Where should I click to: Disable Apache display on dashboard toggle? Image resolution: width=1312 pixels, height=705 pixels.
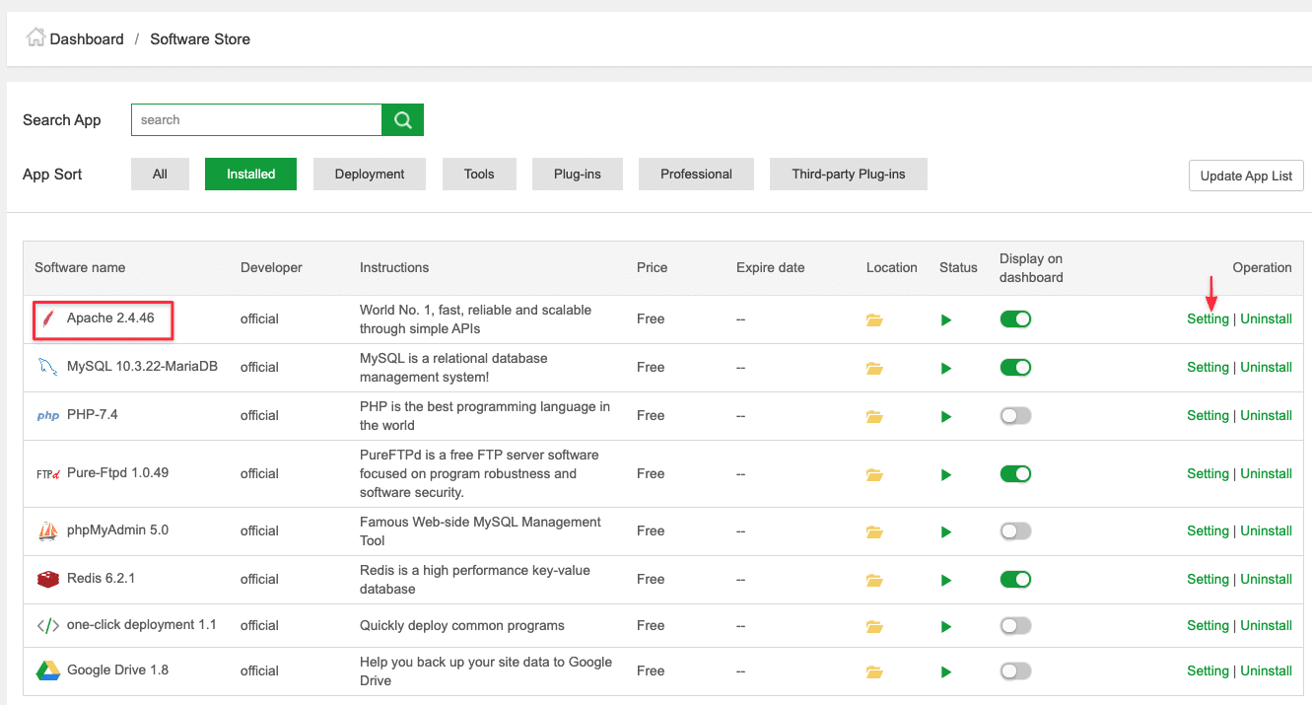point(1015,319)
